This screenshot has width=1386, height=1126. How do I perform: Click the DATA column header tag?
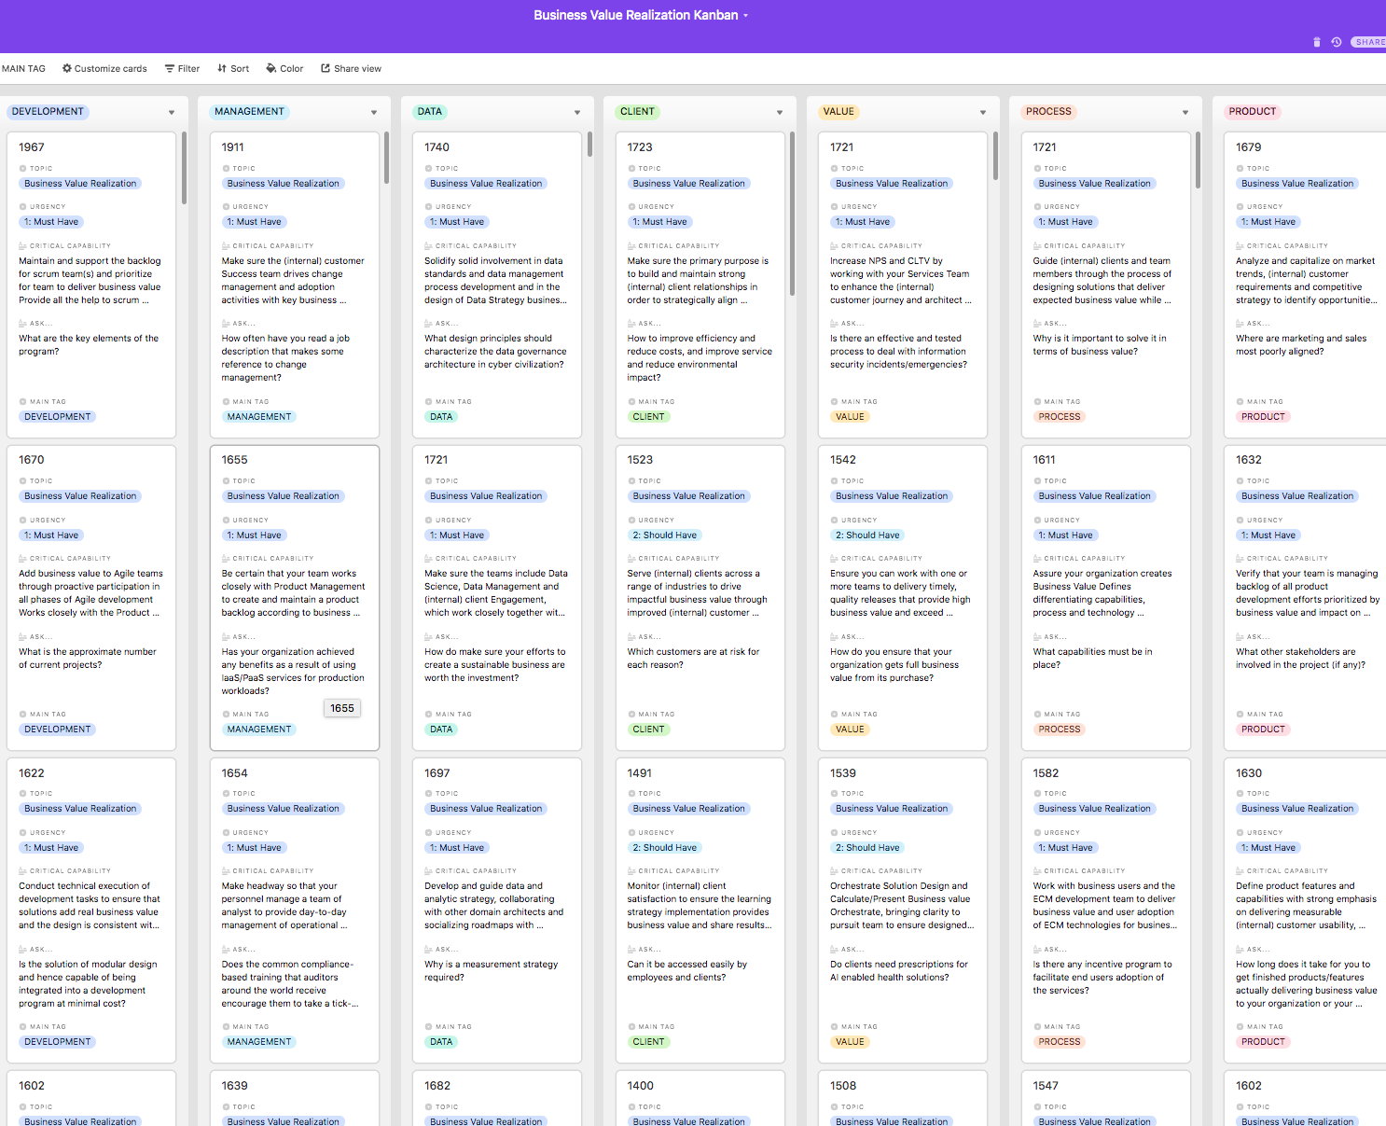tap(429, 112)
